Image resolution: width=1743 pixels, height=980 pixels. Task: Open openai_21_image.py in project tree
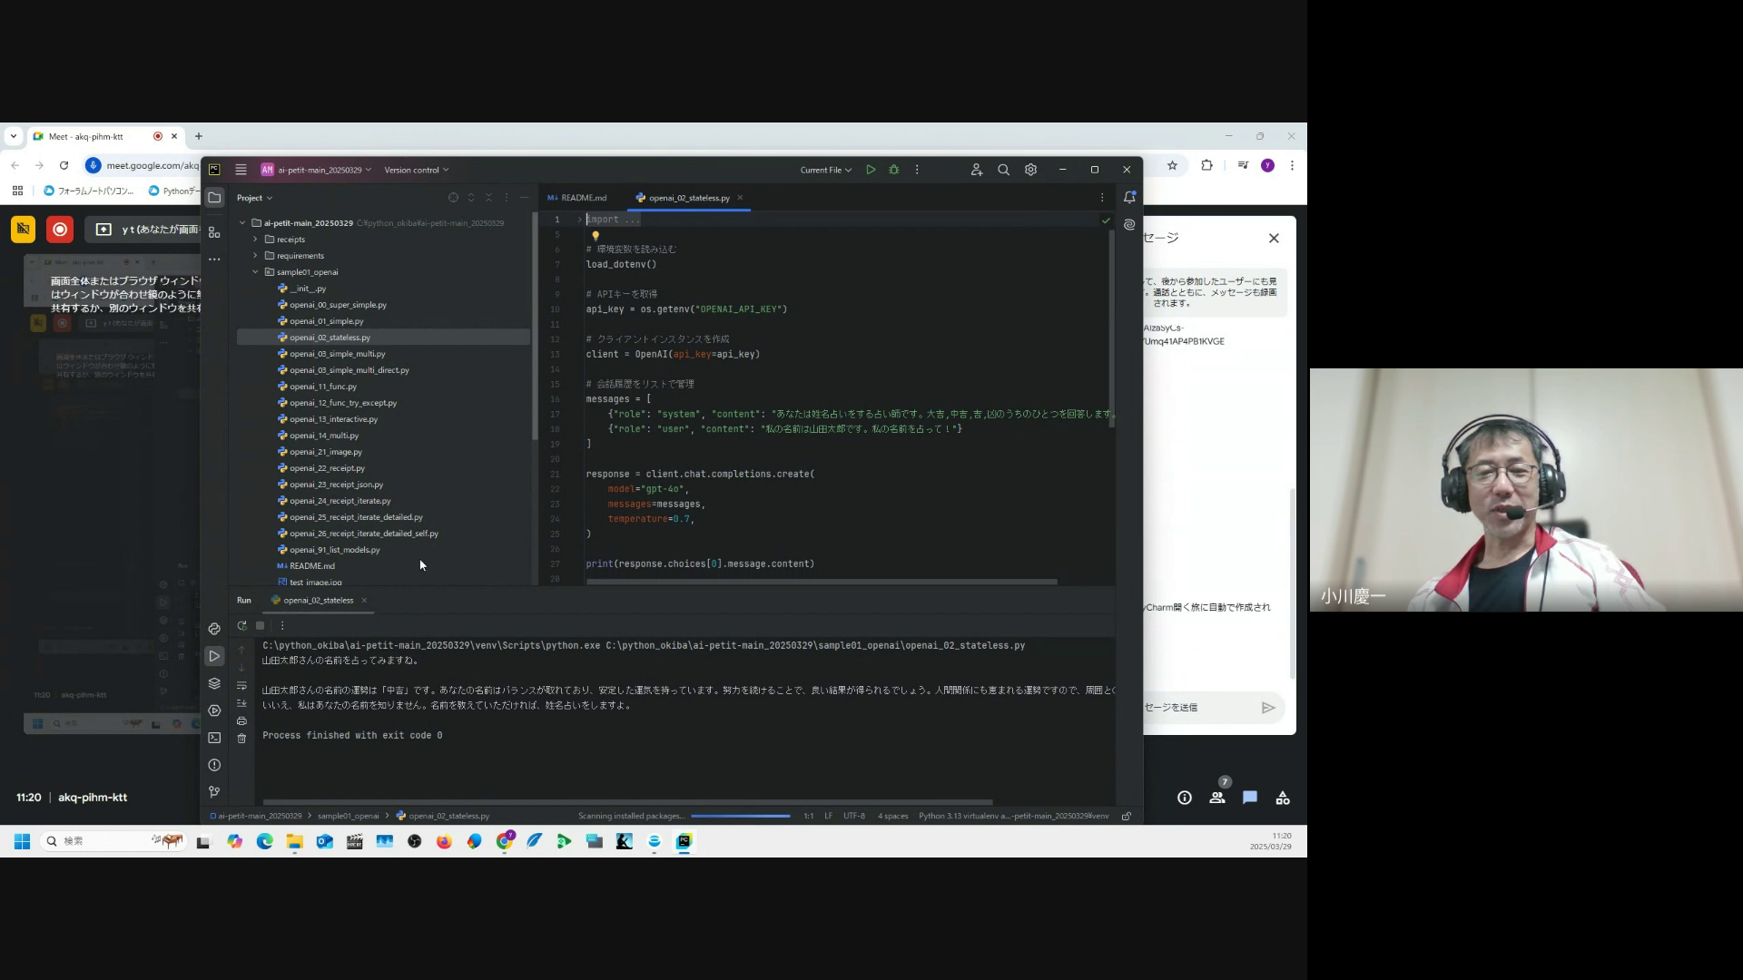coord(325,452)
